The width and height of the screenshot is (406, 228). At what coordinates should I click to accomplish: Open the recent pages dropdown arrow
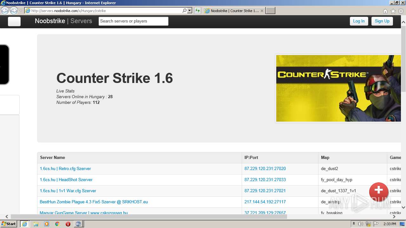(x=21, y=11)
